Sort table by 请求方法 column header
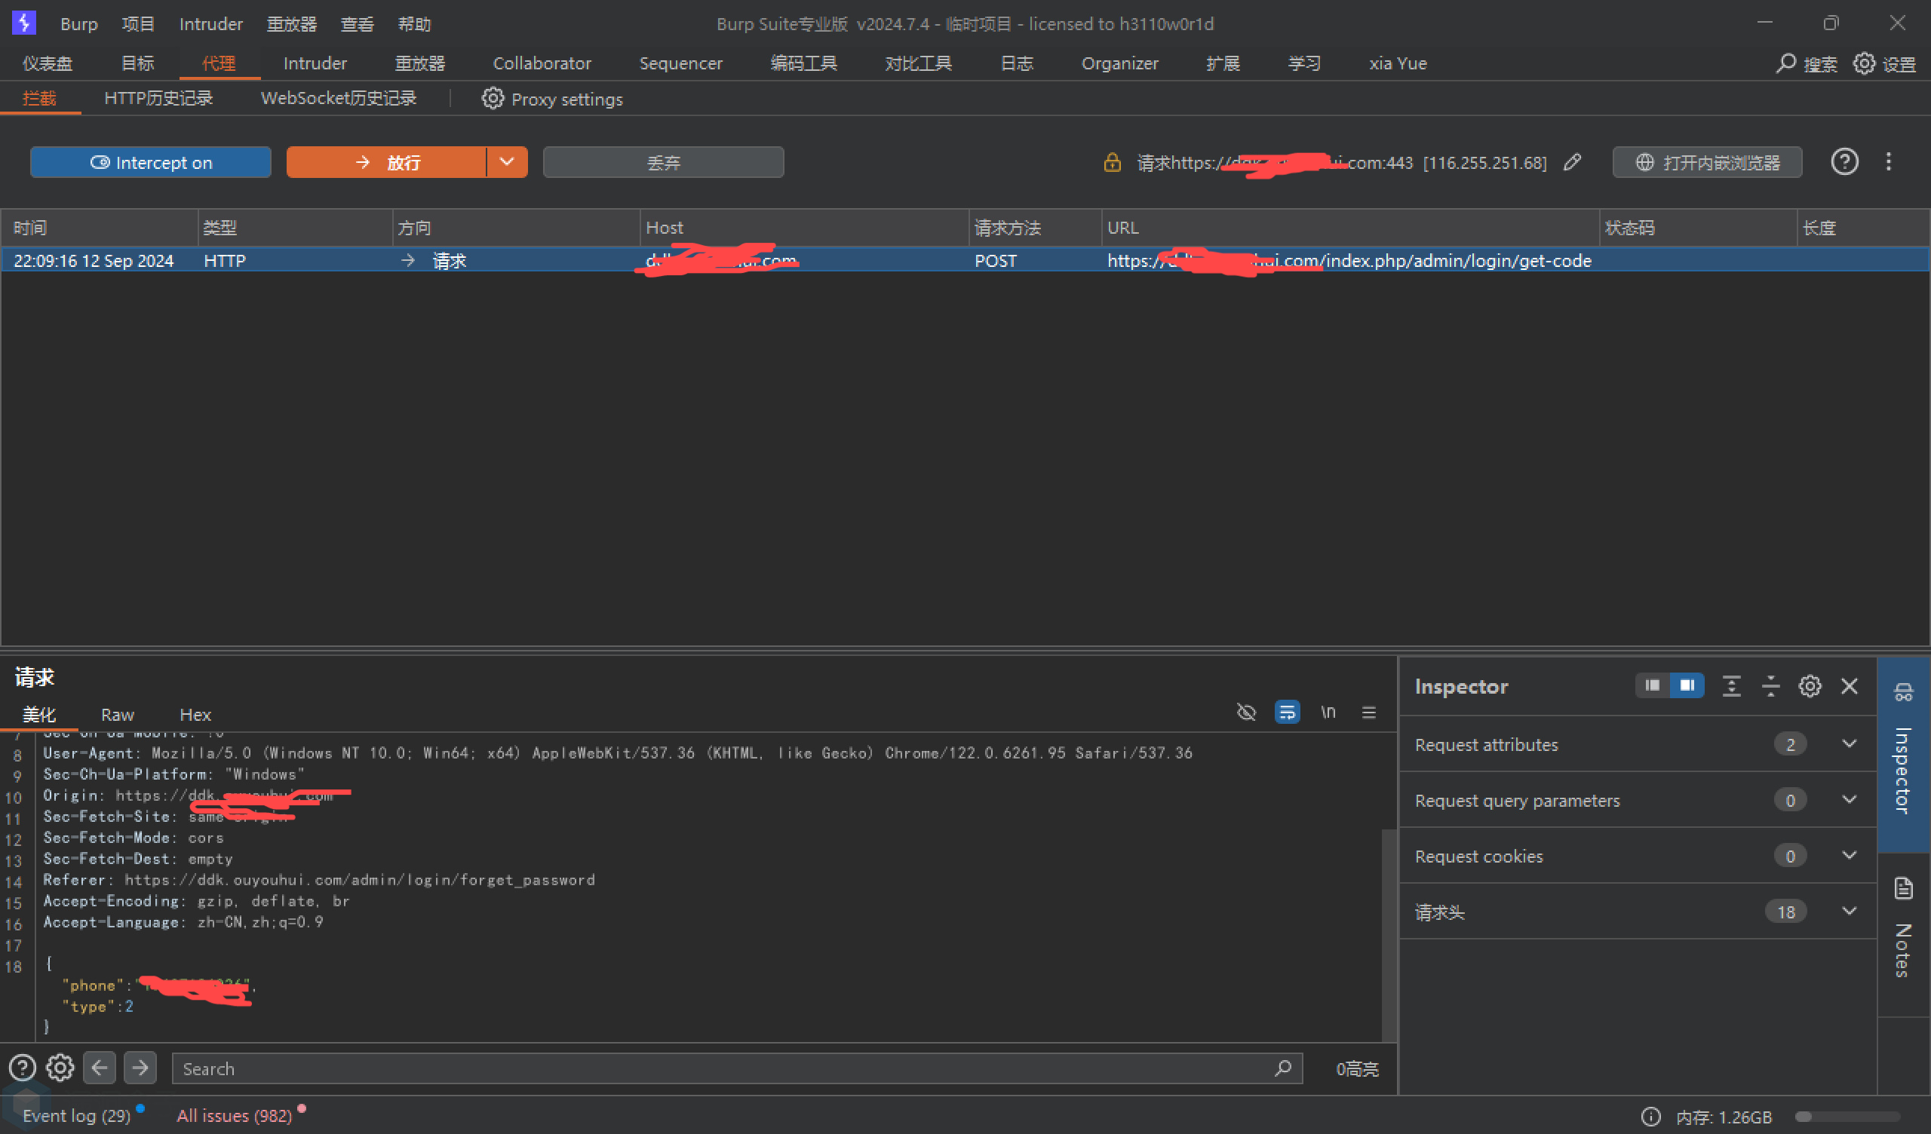This screenshot has height=1134, width=1931. (1034, 228)
